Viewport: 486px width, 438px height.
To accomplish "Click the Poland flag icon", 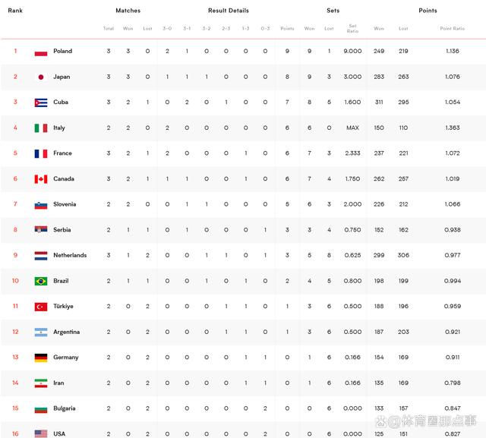I will pyautogui.click(x=41, y=52).
